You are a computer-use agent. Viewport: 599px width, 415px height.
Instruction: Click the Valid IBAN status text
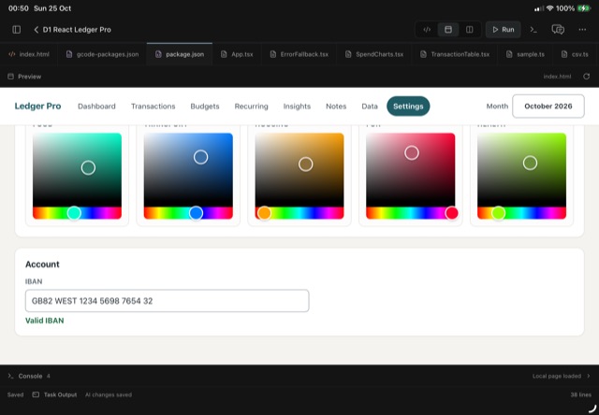[45, 321]
